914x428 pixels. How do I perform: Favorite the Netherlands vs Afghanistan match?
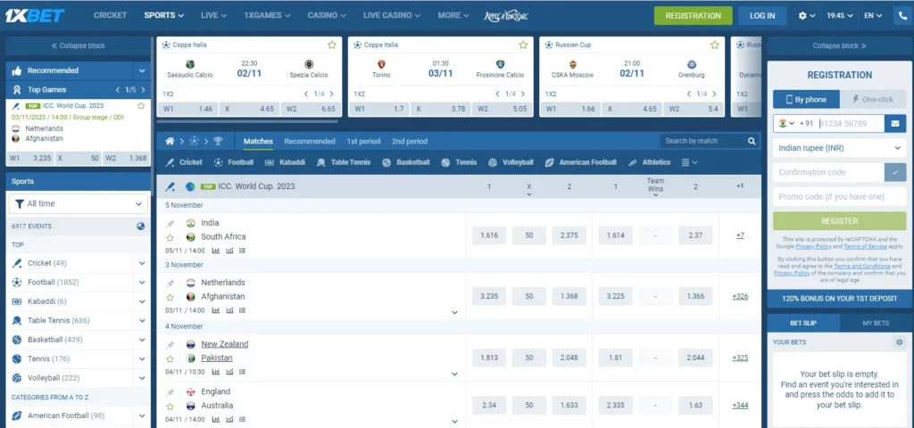point(170,297)
